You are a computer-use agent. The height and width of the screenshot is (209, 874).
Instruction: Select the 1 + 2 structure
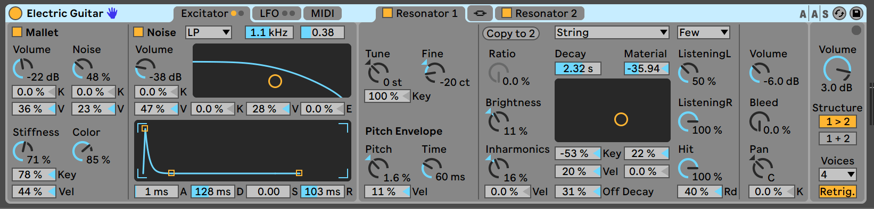click(x=838, y=138)
